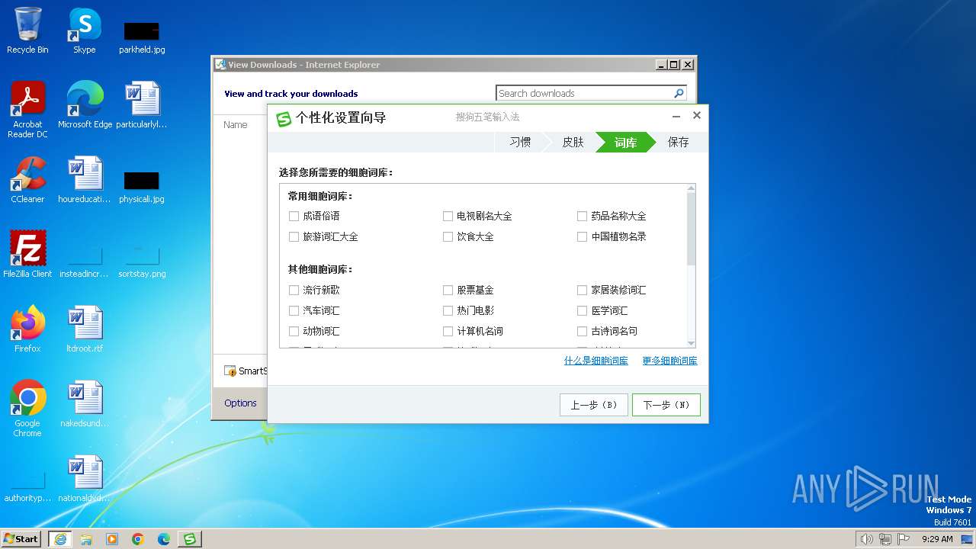Screen dimensions: 976x549
Task: Open insteadincr... desktop file
Action: coord(85,261)
